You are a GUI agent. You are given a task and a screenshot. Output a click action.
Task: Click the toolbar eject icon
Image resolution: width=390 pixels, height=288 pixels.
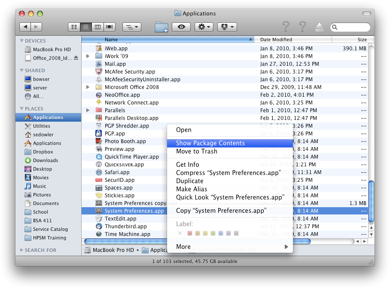(x=320, y=27)
